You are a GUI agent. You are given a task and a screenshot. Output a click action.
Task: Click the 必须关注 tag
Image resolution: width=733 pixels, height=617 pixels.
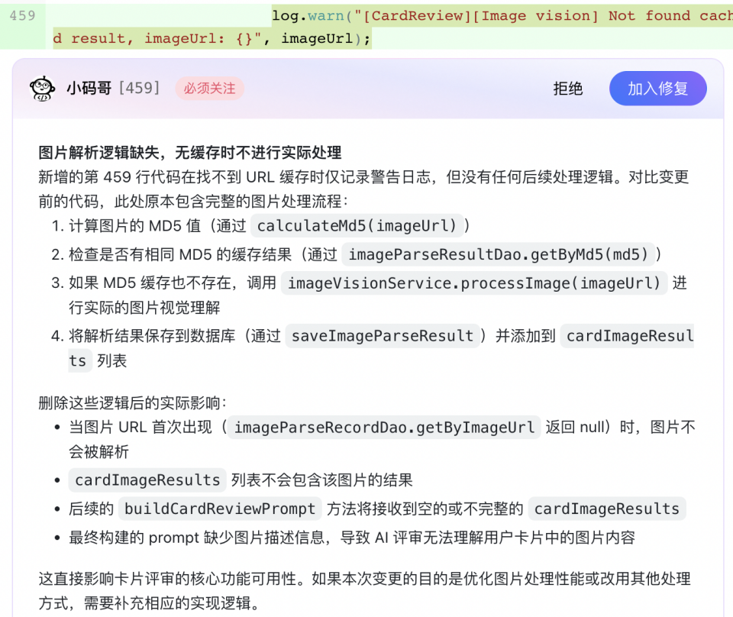[209, 89]
